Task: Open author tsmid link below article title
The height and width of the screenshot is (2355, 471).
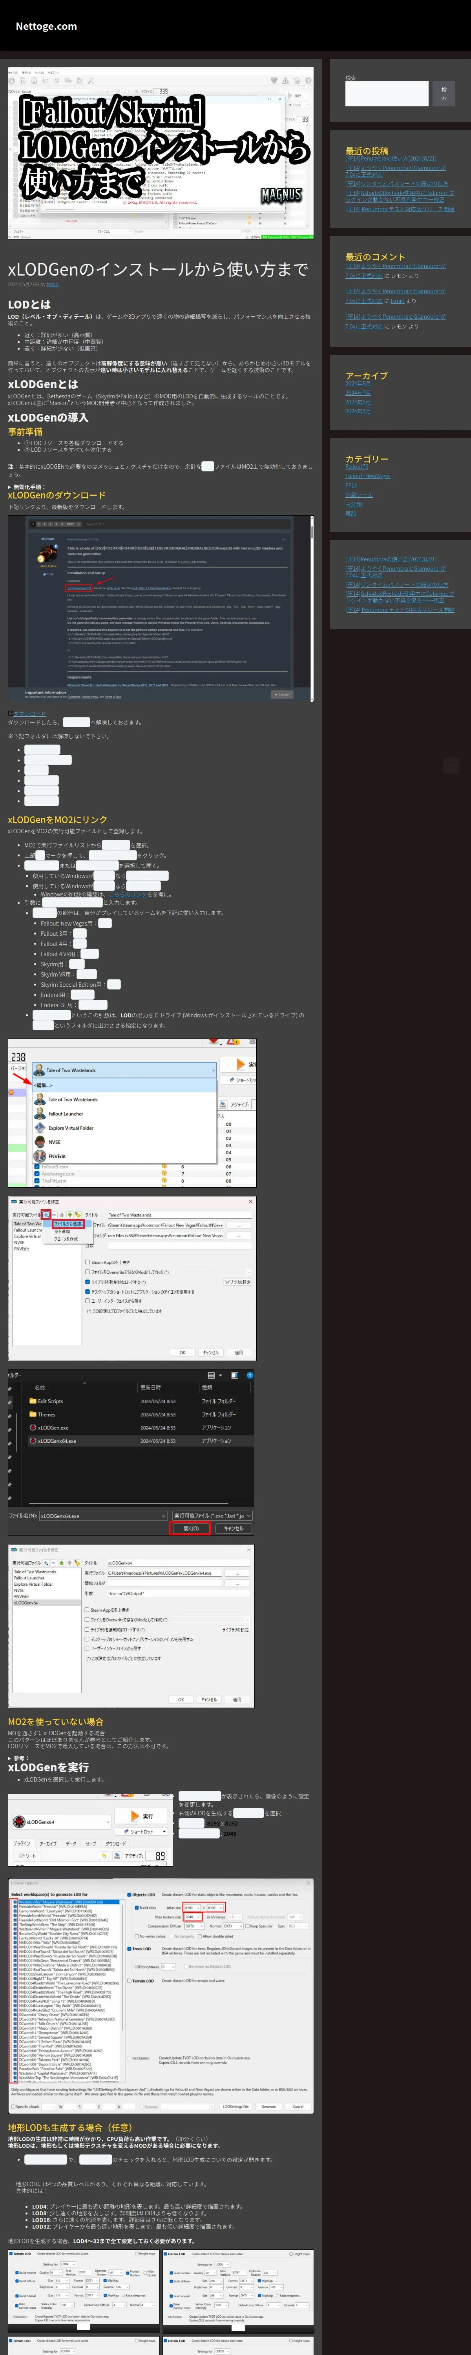Action: (x=52, y=284)
